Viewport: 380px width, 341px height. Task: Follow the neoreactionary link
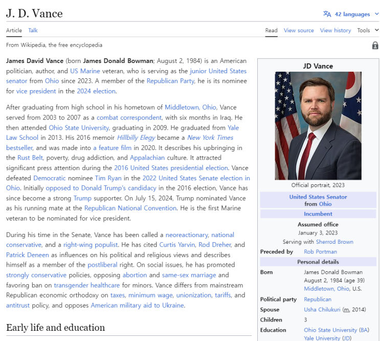tap(187, 235)
